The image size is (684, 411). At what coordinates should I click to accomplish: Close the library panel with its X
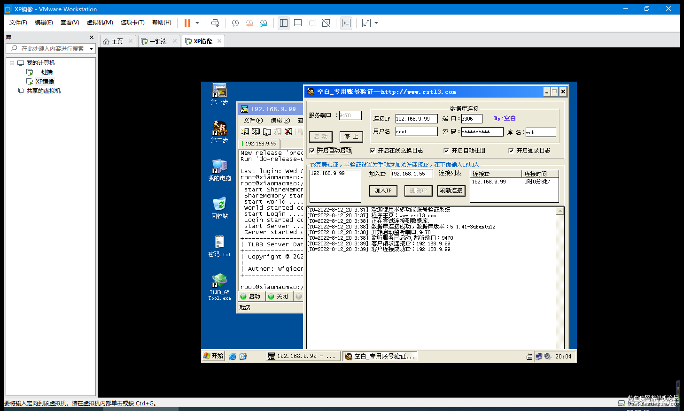click(92, 37)
